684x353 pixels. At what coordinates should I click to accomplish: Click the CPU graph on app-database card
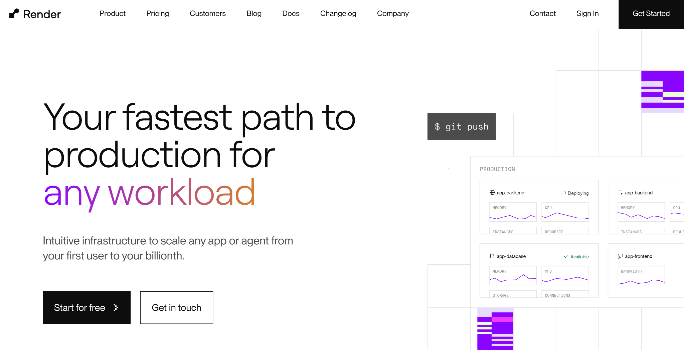[x=565, y=276]
